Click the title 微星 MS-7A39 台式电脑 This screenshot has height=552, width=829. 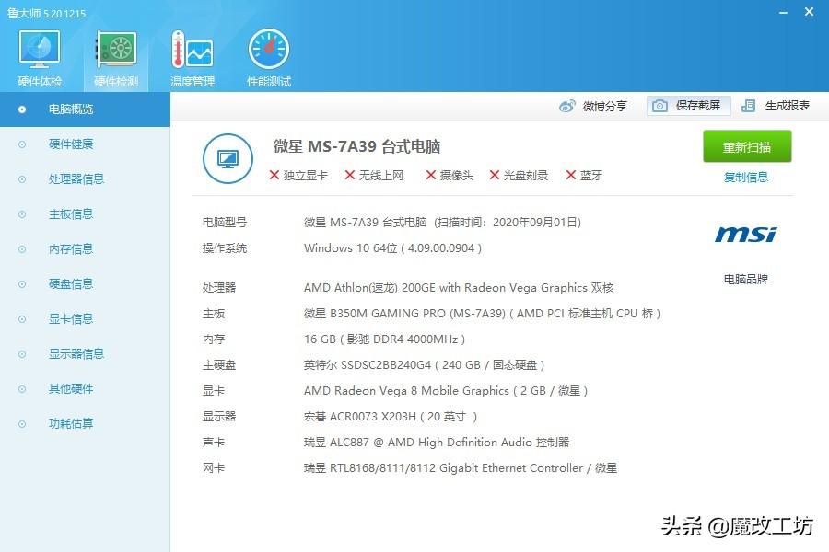tap(356, 146)
